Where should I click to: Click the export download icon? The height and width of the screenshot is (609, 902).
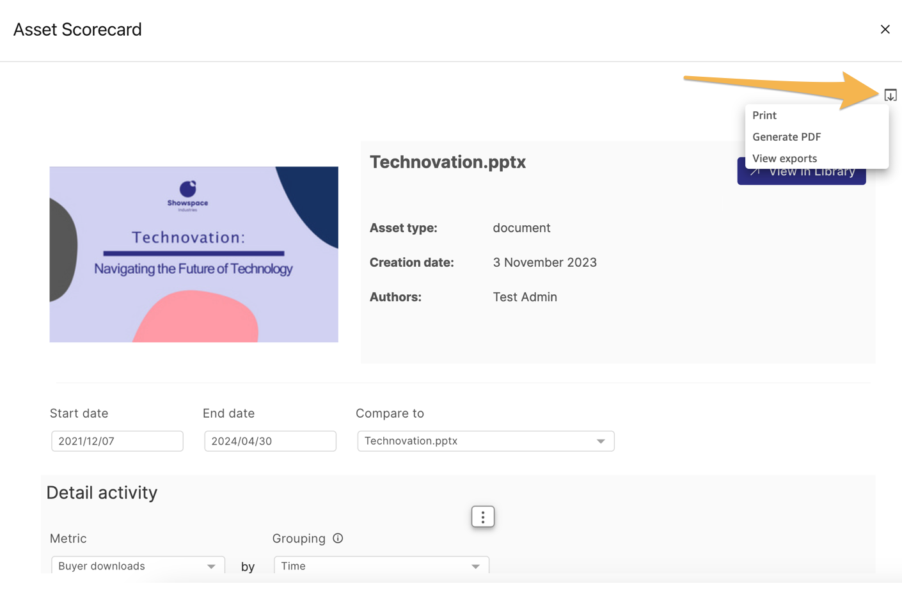890,95
